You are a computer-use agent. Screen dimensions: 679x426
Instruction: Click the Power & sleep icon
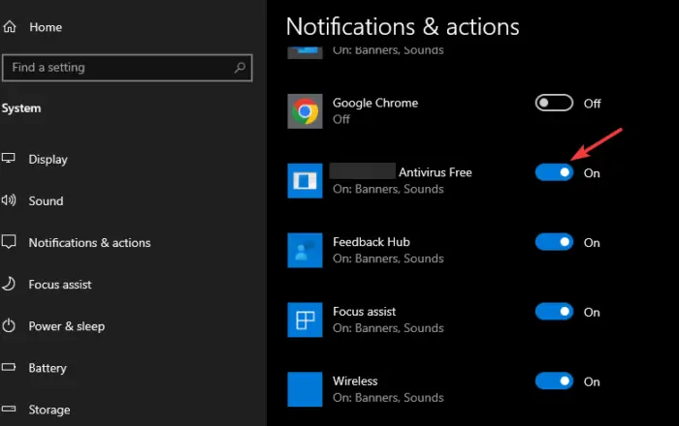click(x=9, y=325)
